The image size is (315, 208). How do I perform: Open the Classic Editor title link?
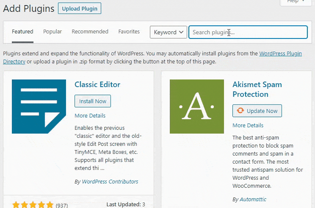pos(97,85)
